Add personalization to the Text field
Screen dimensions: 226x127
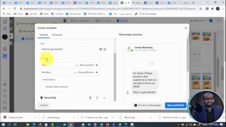point(105,49)
